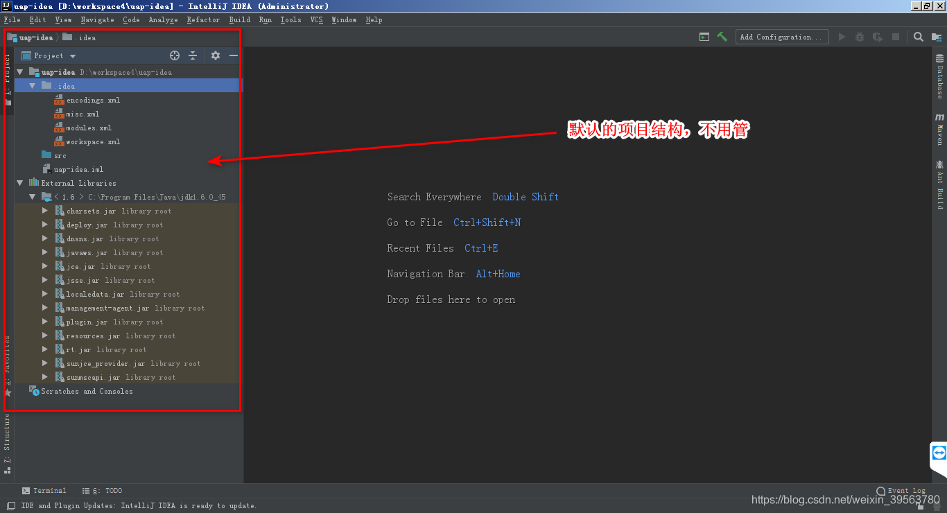Select modules.xml in the tree
Image resolution: width=947 pixels, height=513 pixels.
coord(89,128)
